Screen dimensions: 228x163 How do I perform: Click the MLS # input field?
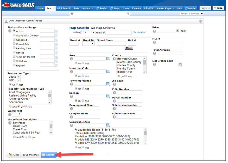(169, 42)
